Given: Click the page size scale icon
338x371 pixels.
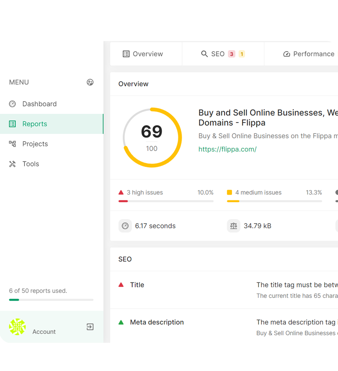Looking at the screenshot, I should [x=234, y=226].
